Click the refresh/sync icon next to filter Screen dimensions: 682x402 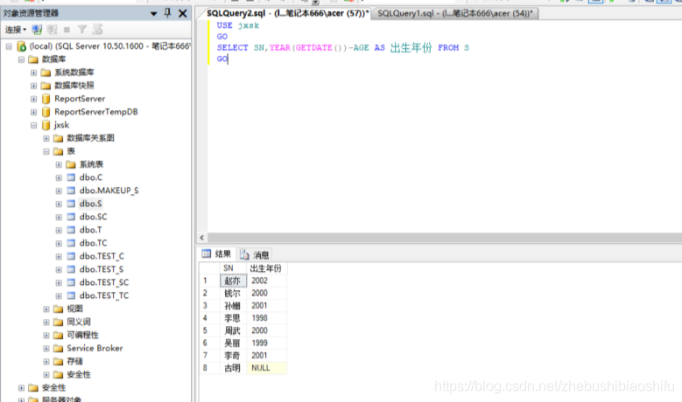[97, 30]
